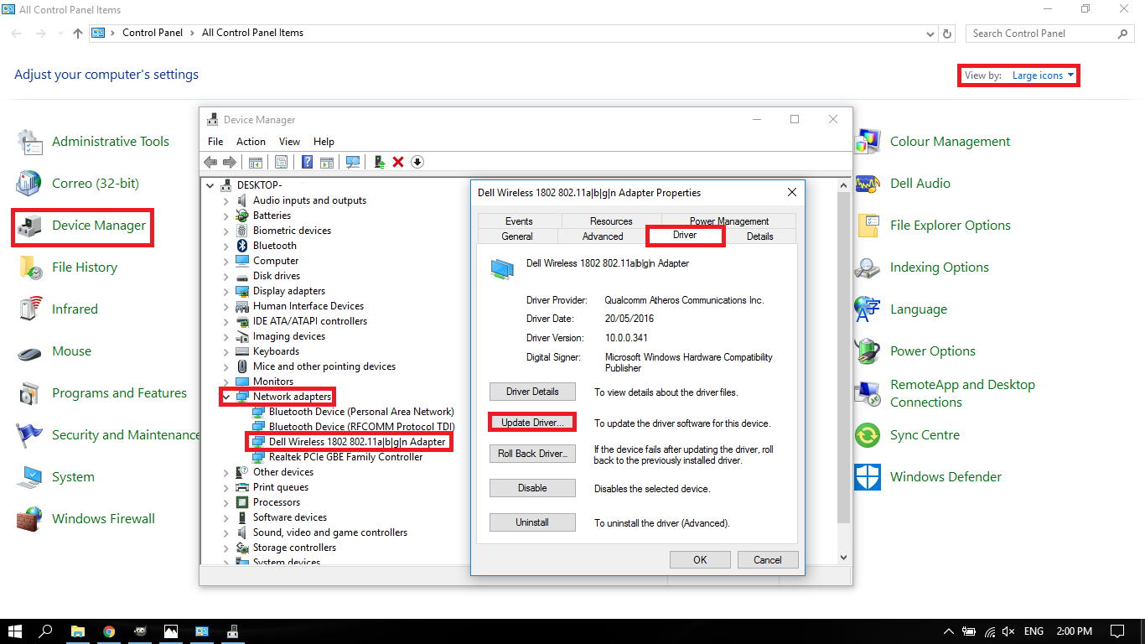Click the Windows Start button
1145x644 pixels.
click(x=15, y=631)
